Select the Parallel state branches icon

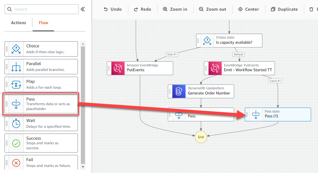[x=16, y=67]
